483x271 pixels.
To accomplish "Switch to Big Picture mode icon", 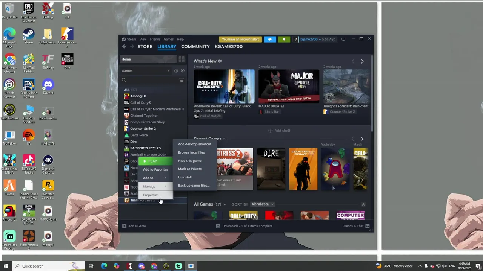I will tap(343, 39).
